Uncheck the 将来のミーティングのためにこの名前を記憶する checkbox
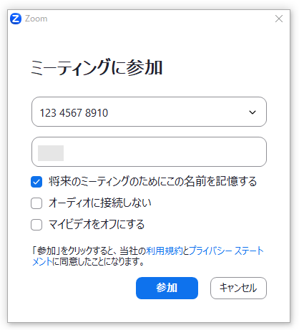Screen dimensions: 299x330 click(x=36, y=182)
